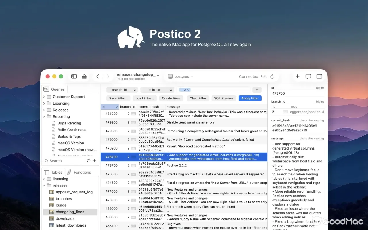Expand the Releases queries folder
The height and width of the screenshot is (230, 368).
click(x=44, y=110)
